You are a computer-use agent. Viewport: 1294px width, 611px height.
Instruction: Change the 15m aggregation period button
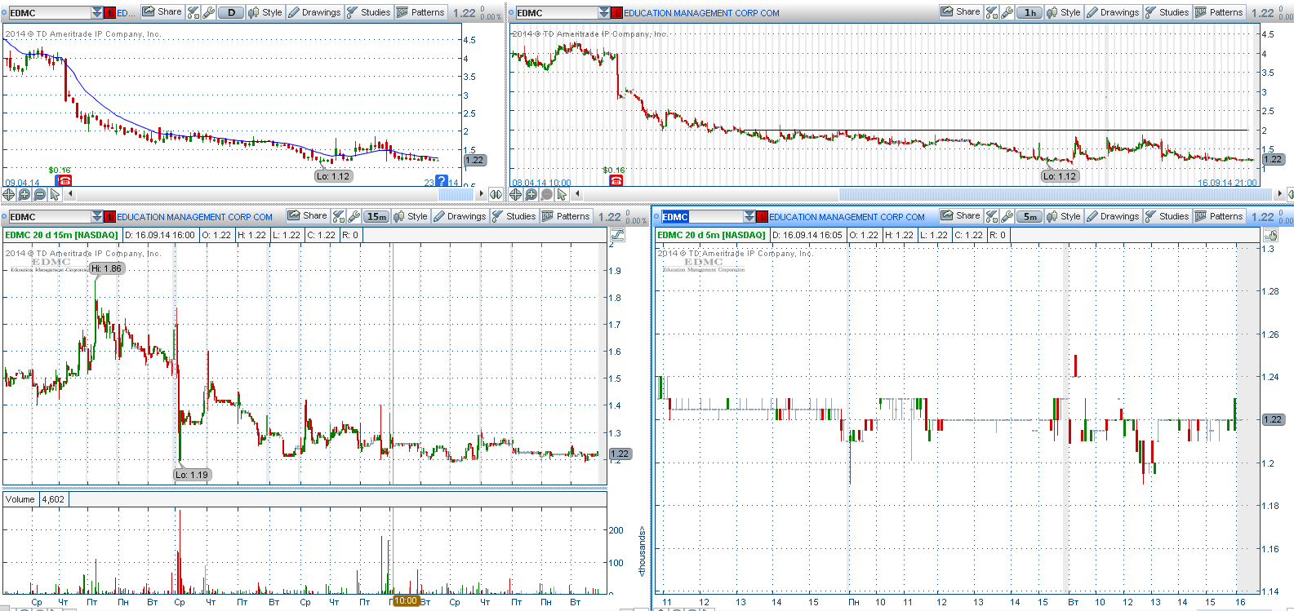(377, 216)
